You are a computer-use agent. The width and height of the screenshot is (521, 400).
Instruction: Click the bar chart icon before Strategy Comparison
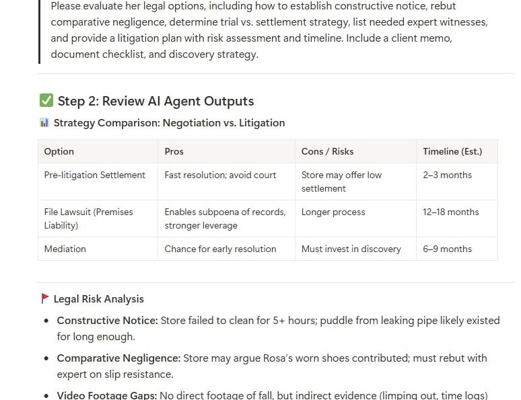click(x=44, y=123)
